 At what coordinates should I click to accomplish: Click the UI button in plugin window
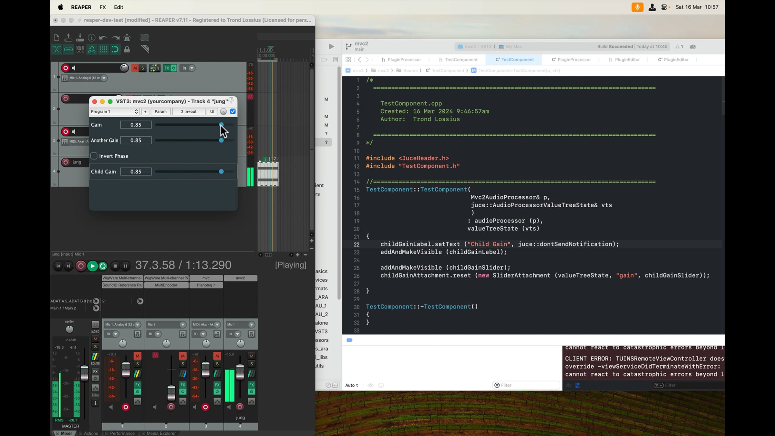pyautogui.click(x=212, y=111)
